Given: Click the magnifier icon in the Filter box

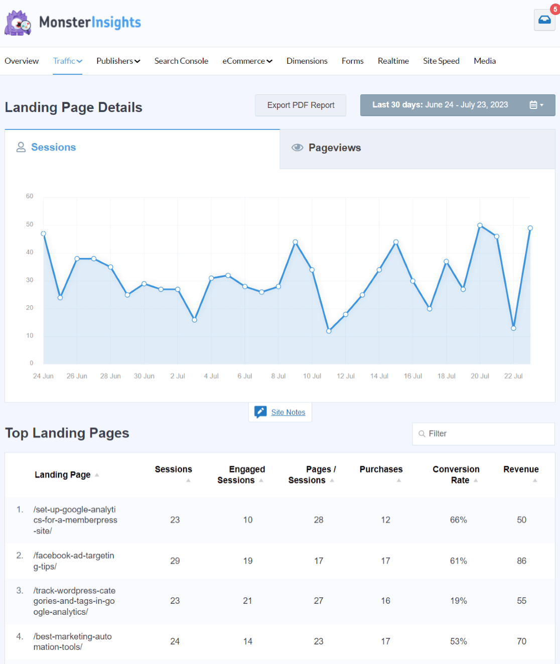Looking at the screenshot, I should [422, 434].
